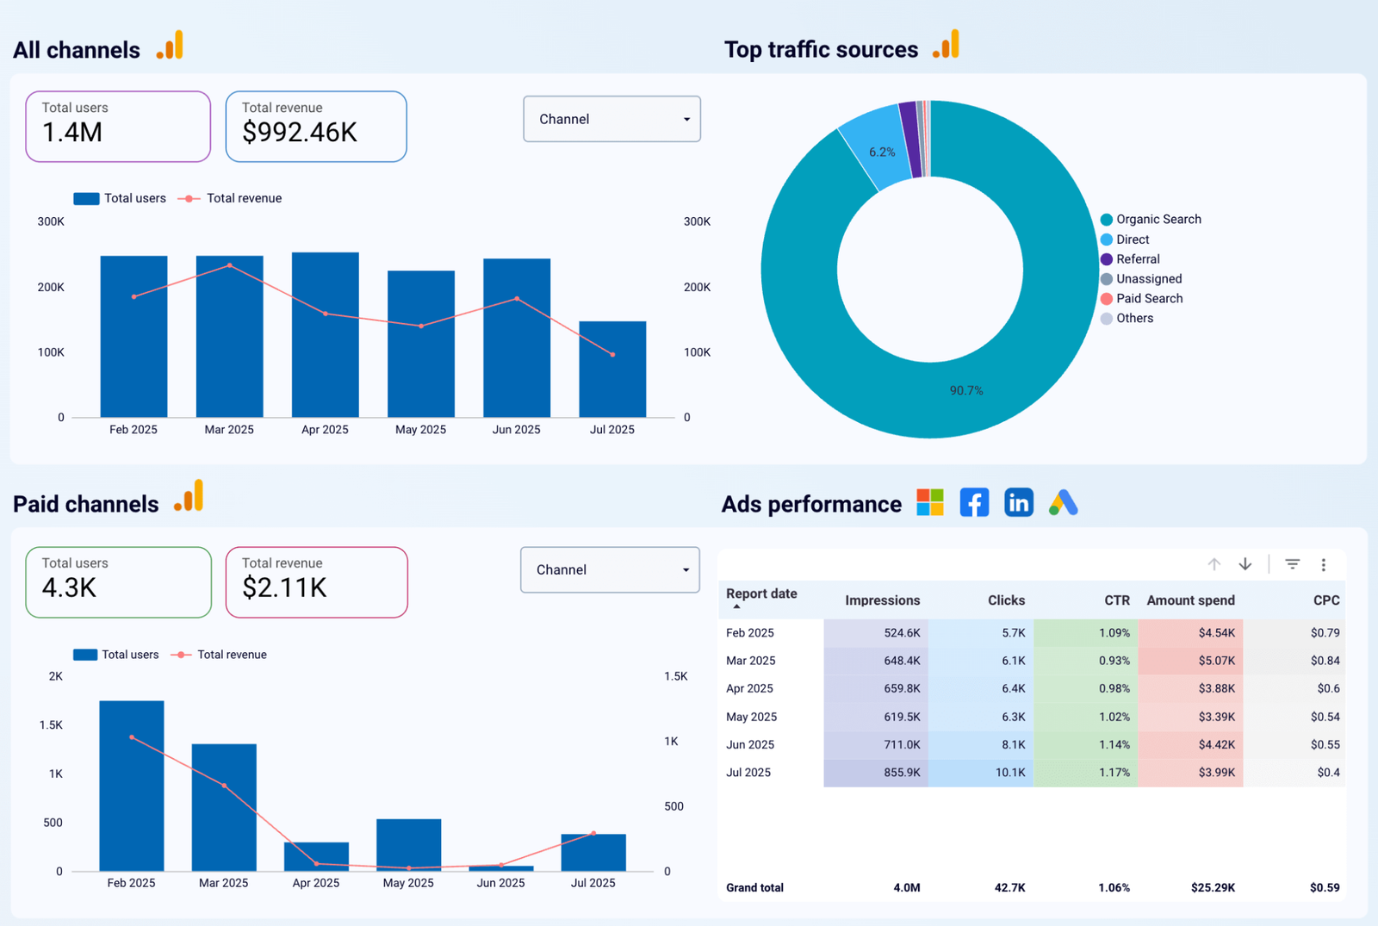
Task: Sort by the CPC column header
Action: coord(1326,600)
